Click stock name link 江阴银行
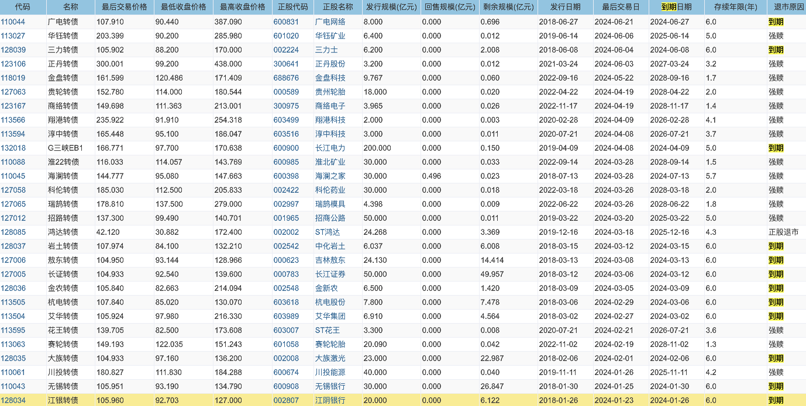 pyautogui.click(x=330, y=400)
